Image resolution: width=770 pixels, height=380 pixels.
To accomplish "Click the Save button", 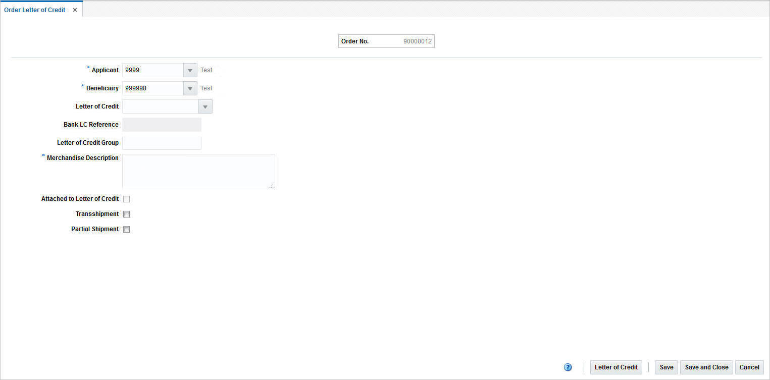I will (x=666, y=367).
